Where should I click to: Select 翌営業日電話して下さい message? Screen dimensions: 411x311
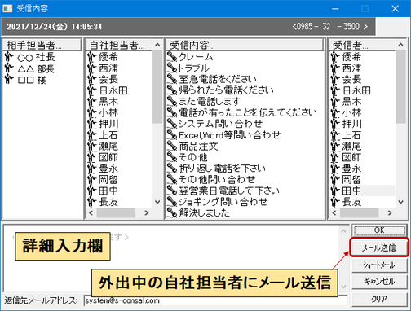pyautogui.click(x=229, y=191)
